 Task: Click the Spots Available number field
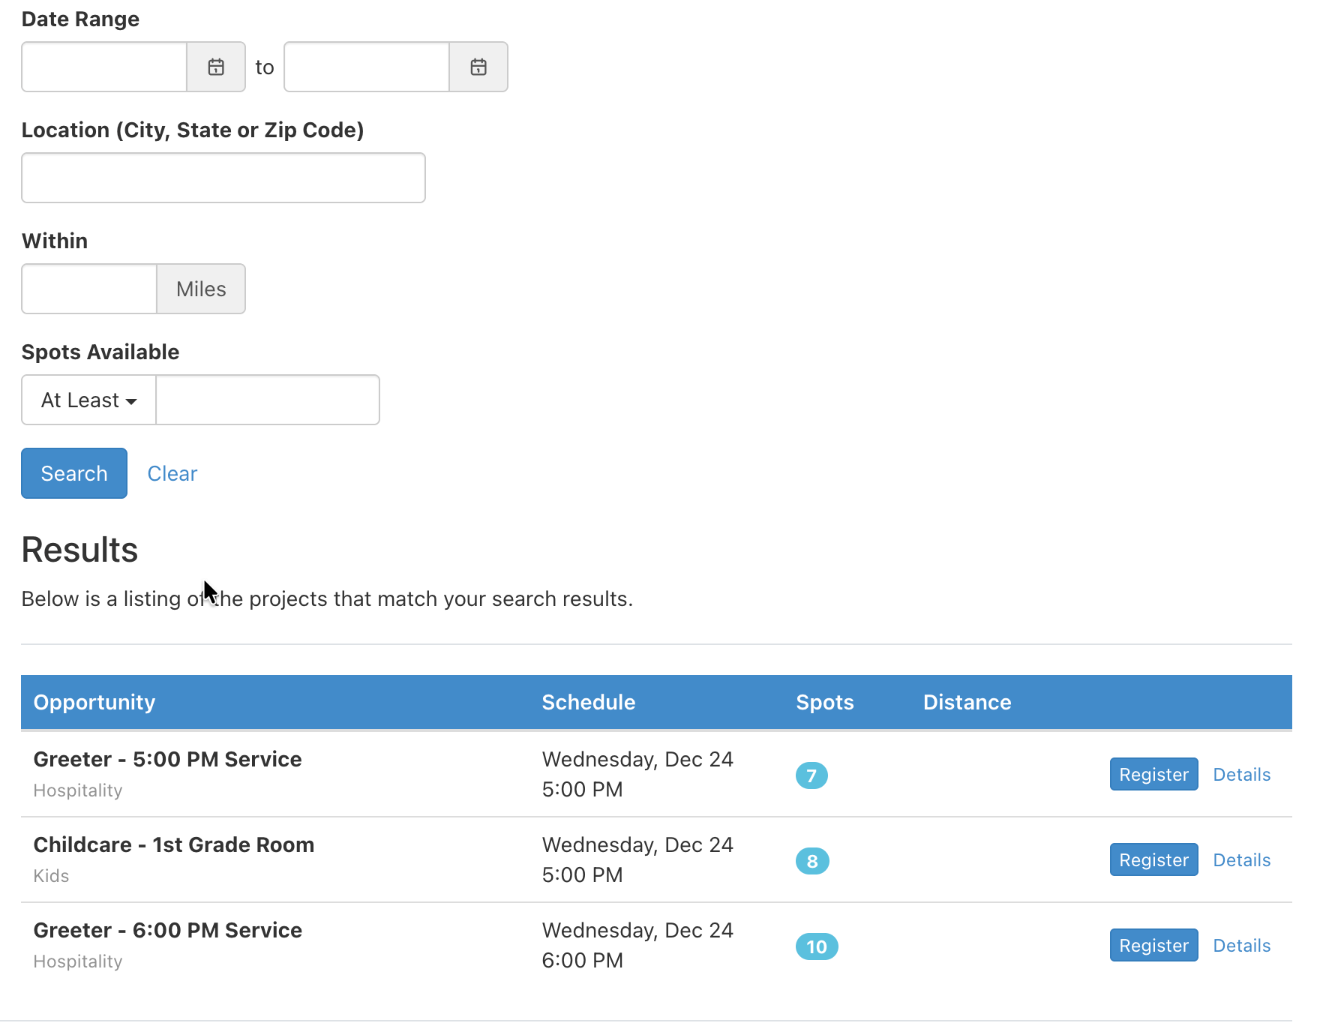point(267,400)
